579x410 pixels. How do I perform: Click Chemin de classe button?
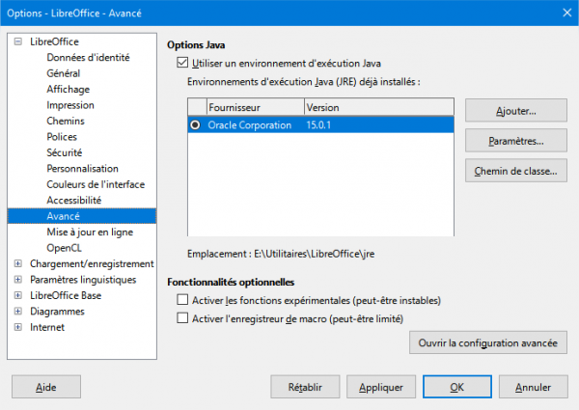coord(514,172)
